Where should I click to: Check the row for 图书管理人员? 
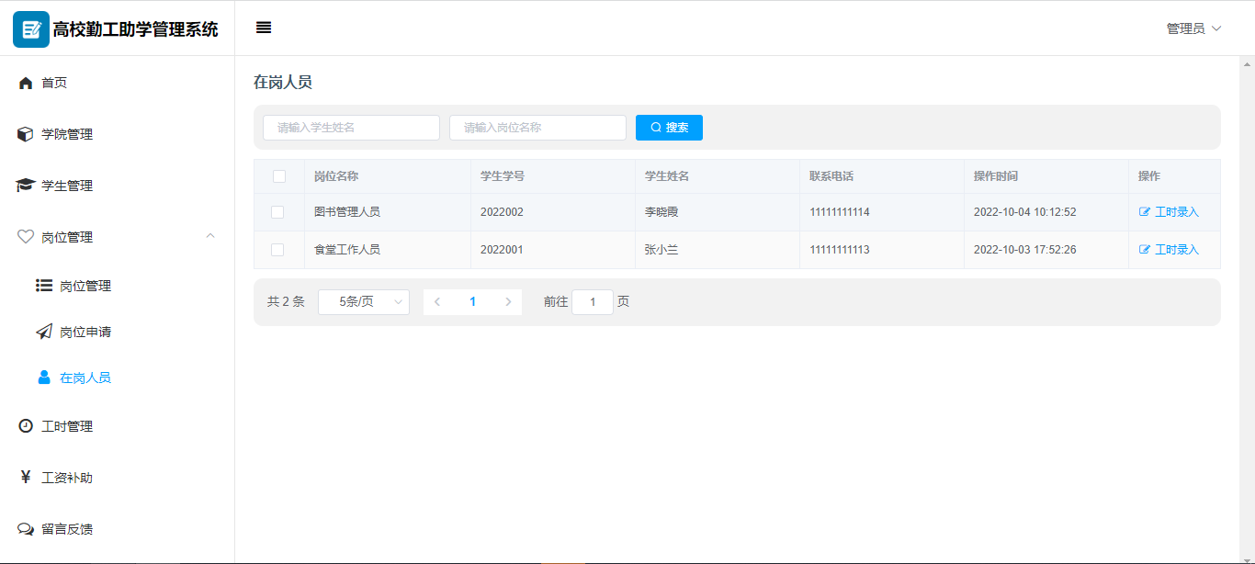pos(277,212)
